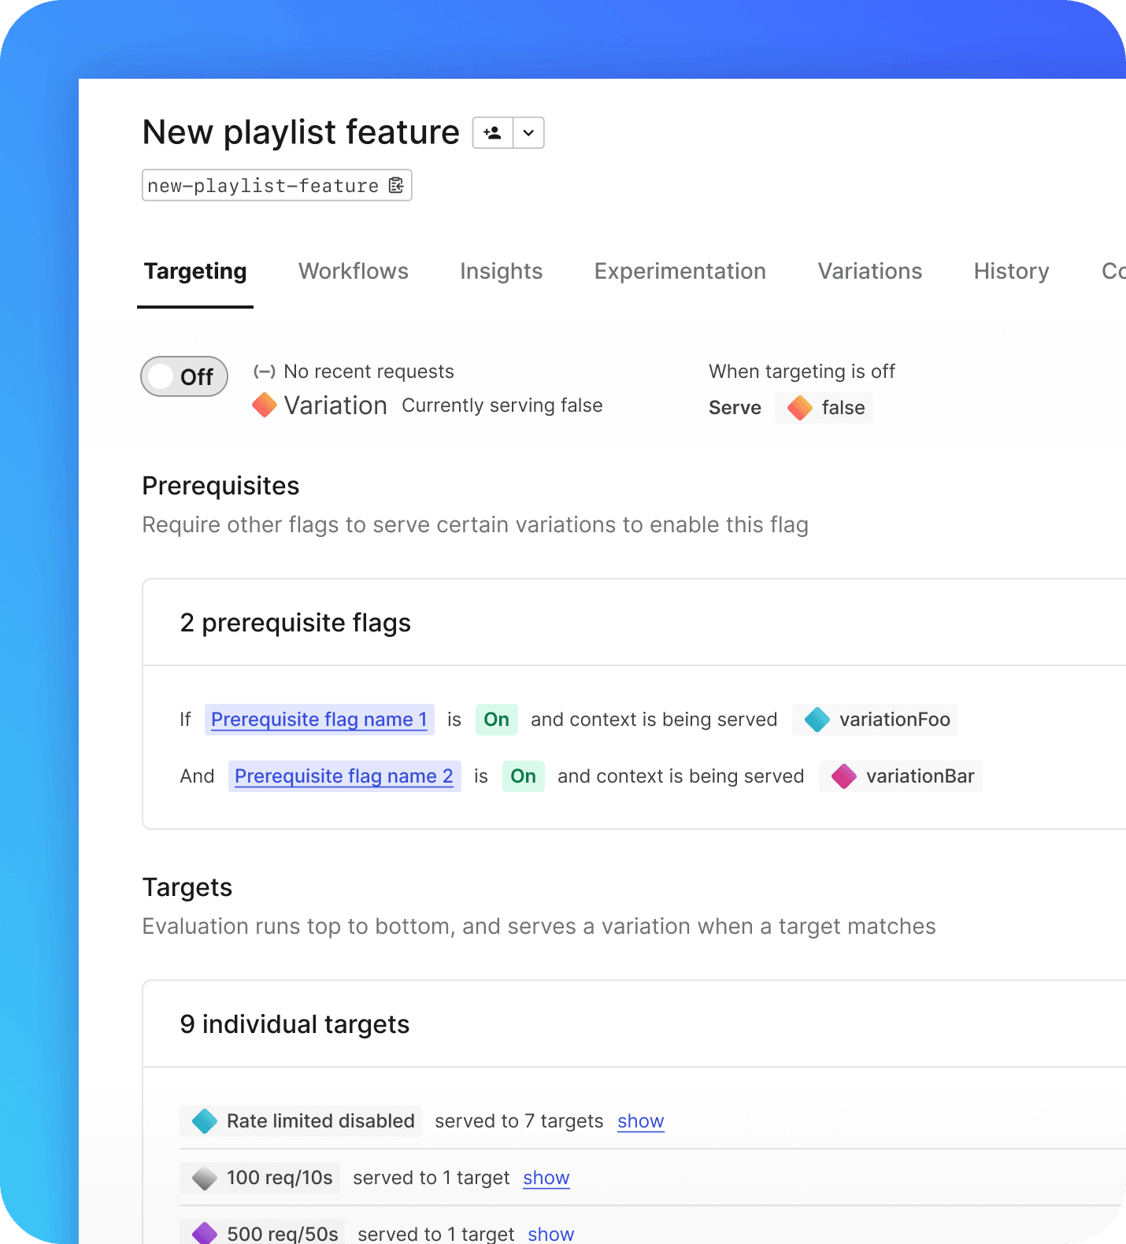Open the Serve false variation selector
The width and height of the screenshot is (1126, 1244).
pos(824,408)
